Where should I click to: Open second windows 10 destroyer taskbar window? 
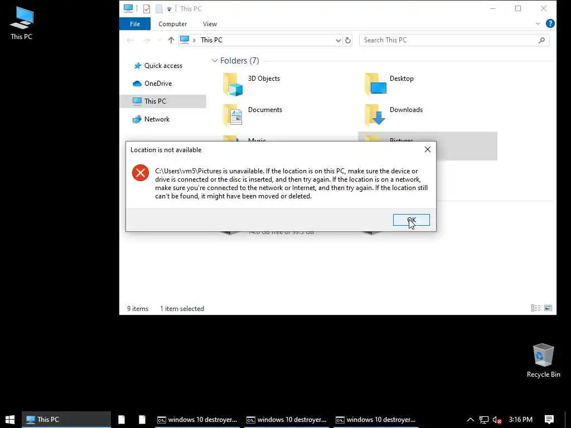tap(286, 420)
